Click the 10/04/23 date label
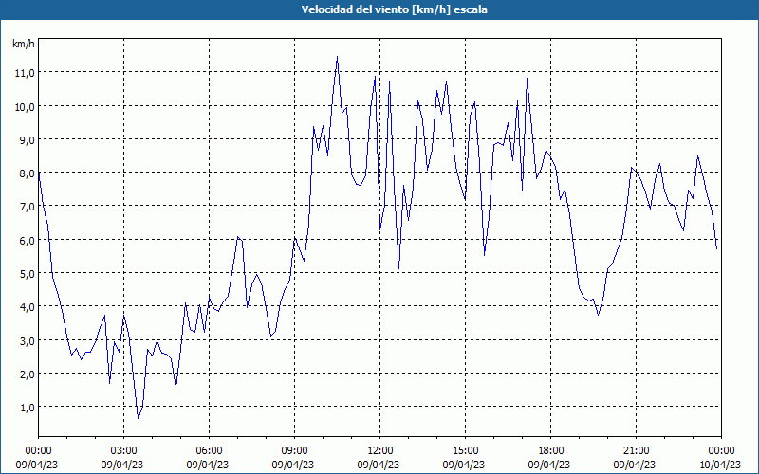The height and width of the screenshot is (474, 759). click(720, 465)
